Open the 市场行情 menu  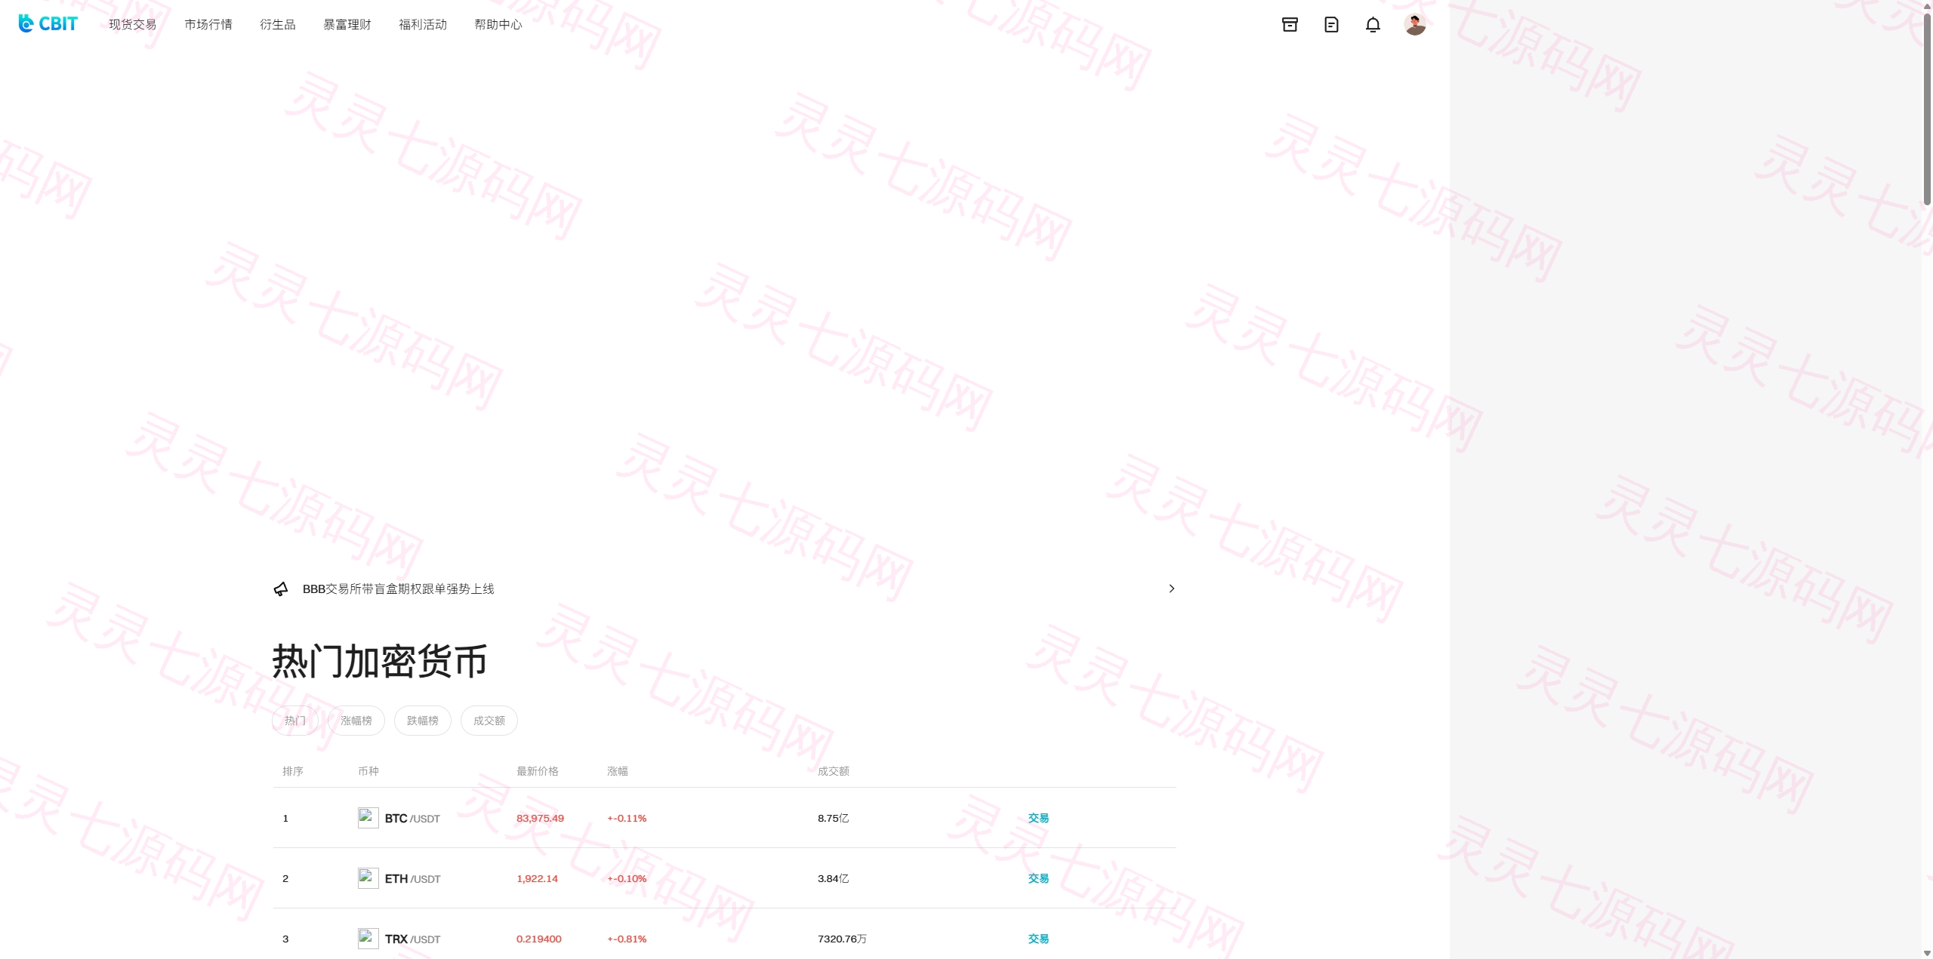click(x=208, y=24)
